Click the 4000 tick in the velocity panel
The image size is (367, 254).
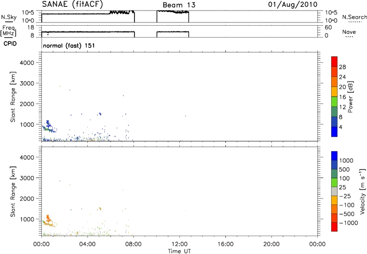[27, 157]
